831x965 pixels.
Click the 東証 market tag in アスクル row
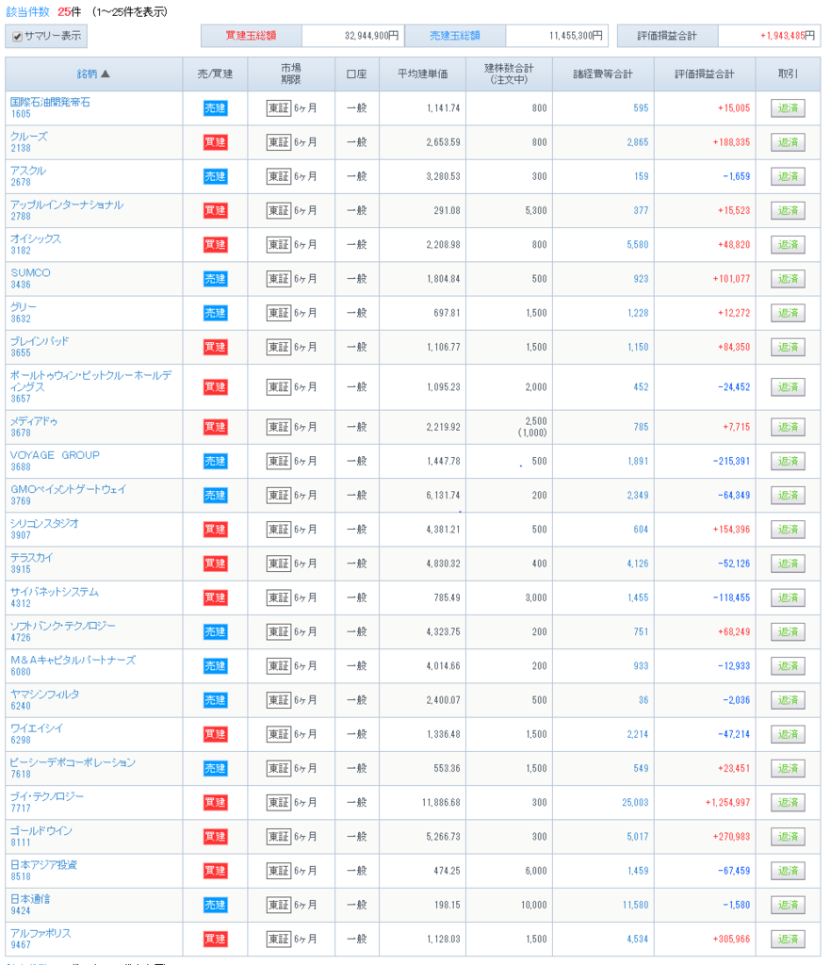click(x=279, y=176)
